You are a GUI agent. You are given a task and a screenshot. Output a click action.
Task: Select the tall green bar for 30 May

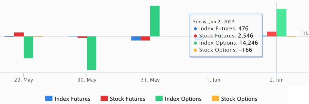92,53
